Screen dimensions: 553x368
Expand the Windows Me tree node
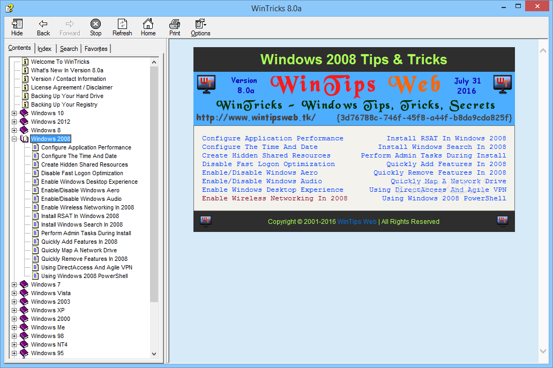click(14, 327)
